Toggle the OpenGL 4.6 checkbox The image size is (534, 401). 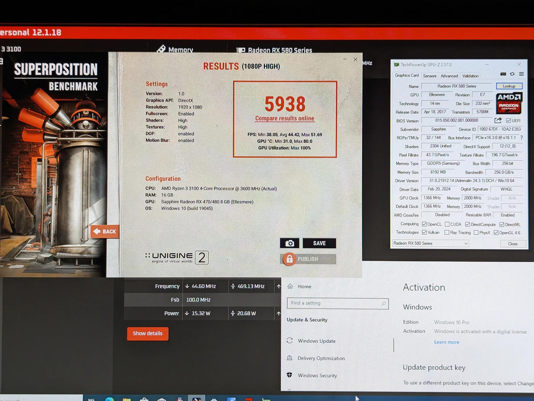[x=496, y=233]
